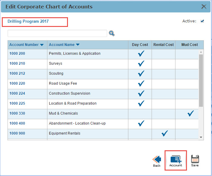This screenshot has height=176, width=212.
Task: Uncheck Mud Cost for Mud & Chemicals
Action: pyautogui.click(x=190, y=114)
